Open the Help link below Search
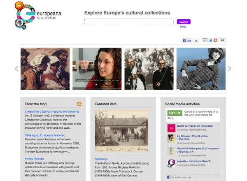This screenshot has height=181, width=247. [183, 27]
